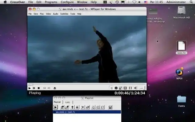Screen dimensions: 195x122
Task: Open the Configure menu in the menu bar
Action: click(67, 2)
